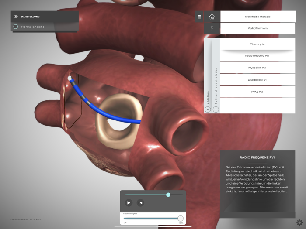Select the Therapie header tab
The width and height of the screenshot is (306, 229).
pyautogui.click(x=257, y=44)
